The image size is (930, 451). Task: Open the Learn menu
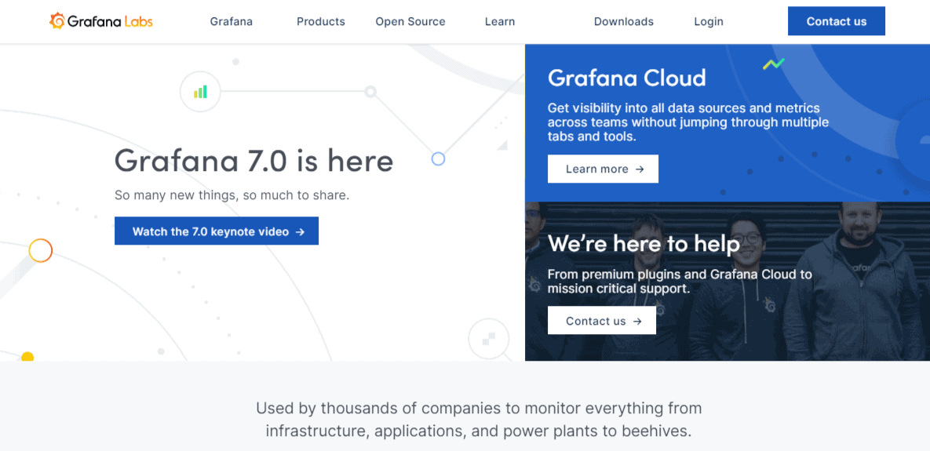click(500, 21)
